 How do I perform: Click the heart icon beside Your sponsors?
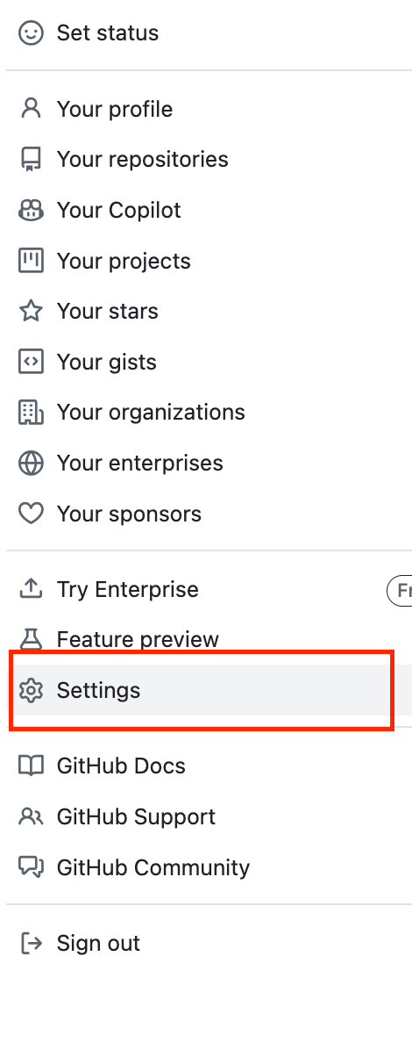31,514
